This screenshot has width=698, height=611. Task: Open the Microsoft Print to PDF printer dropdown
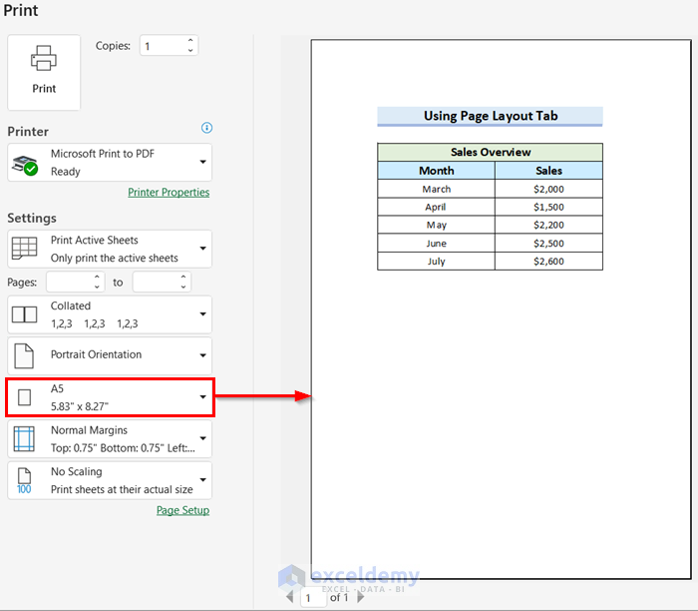click(110, 162)
